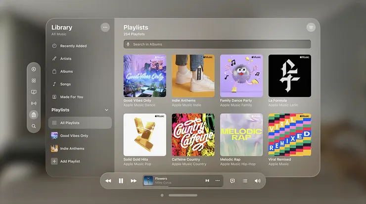Open Family Dance Party playlist cover
The image size is (366, 204).
(241, 76)
